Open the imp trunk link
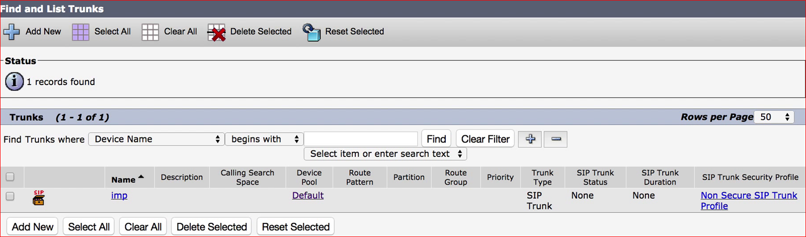The height and width of the screenshot is (237, 806). [x=119, y=195]
